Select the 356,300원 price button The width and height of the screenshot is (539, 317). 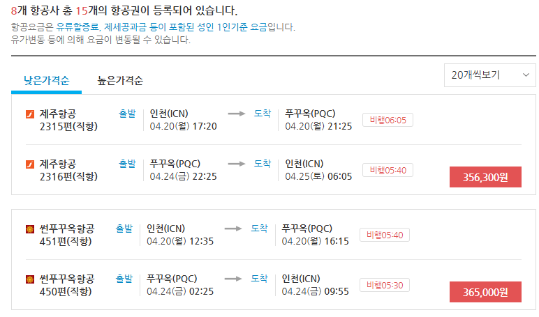[x=485, y=177]
